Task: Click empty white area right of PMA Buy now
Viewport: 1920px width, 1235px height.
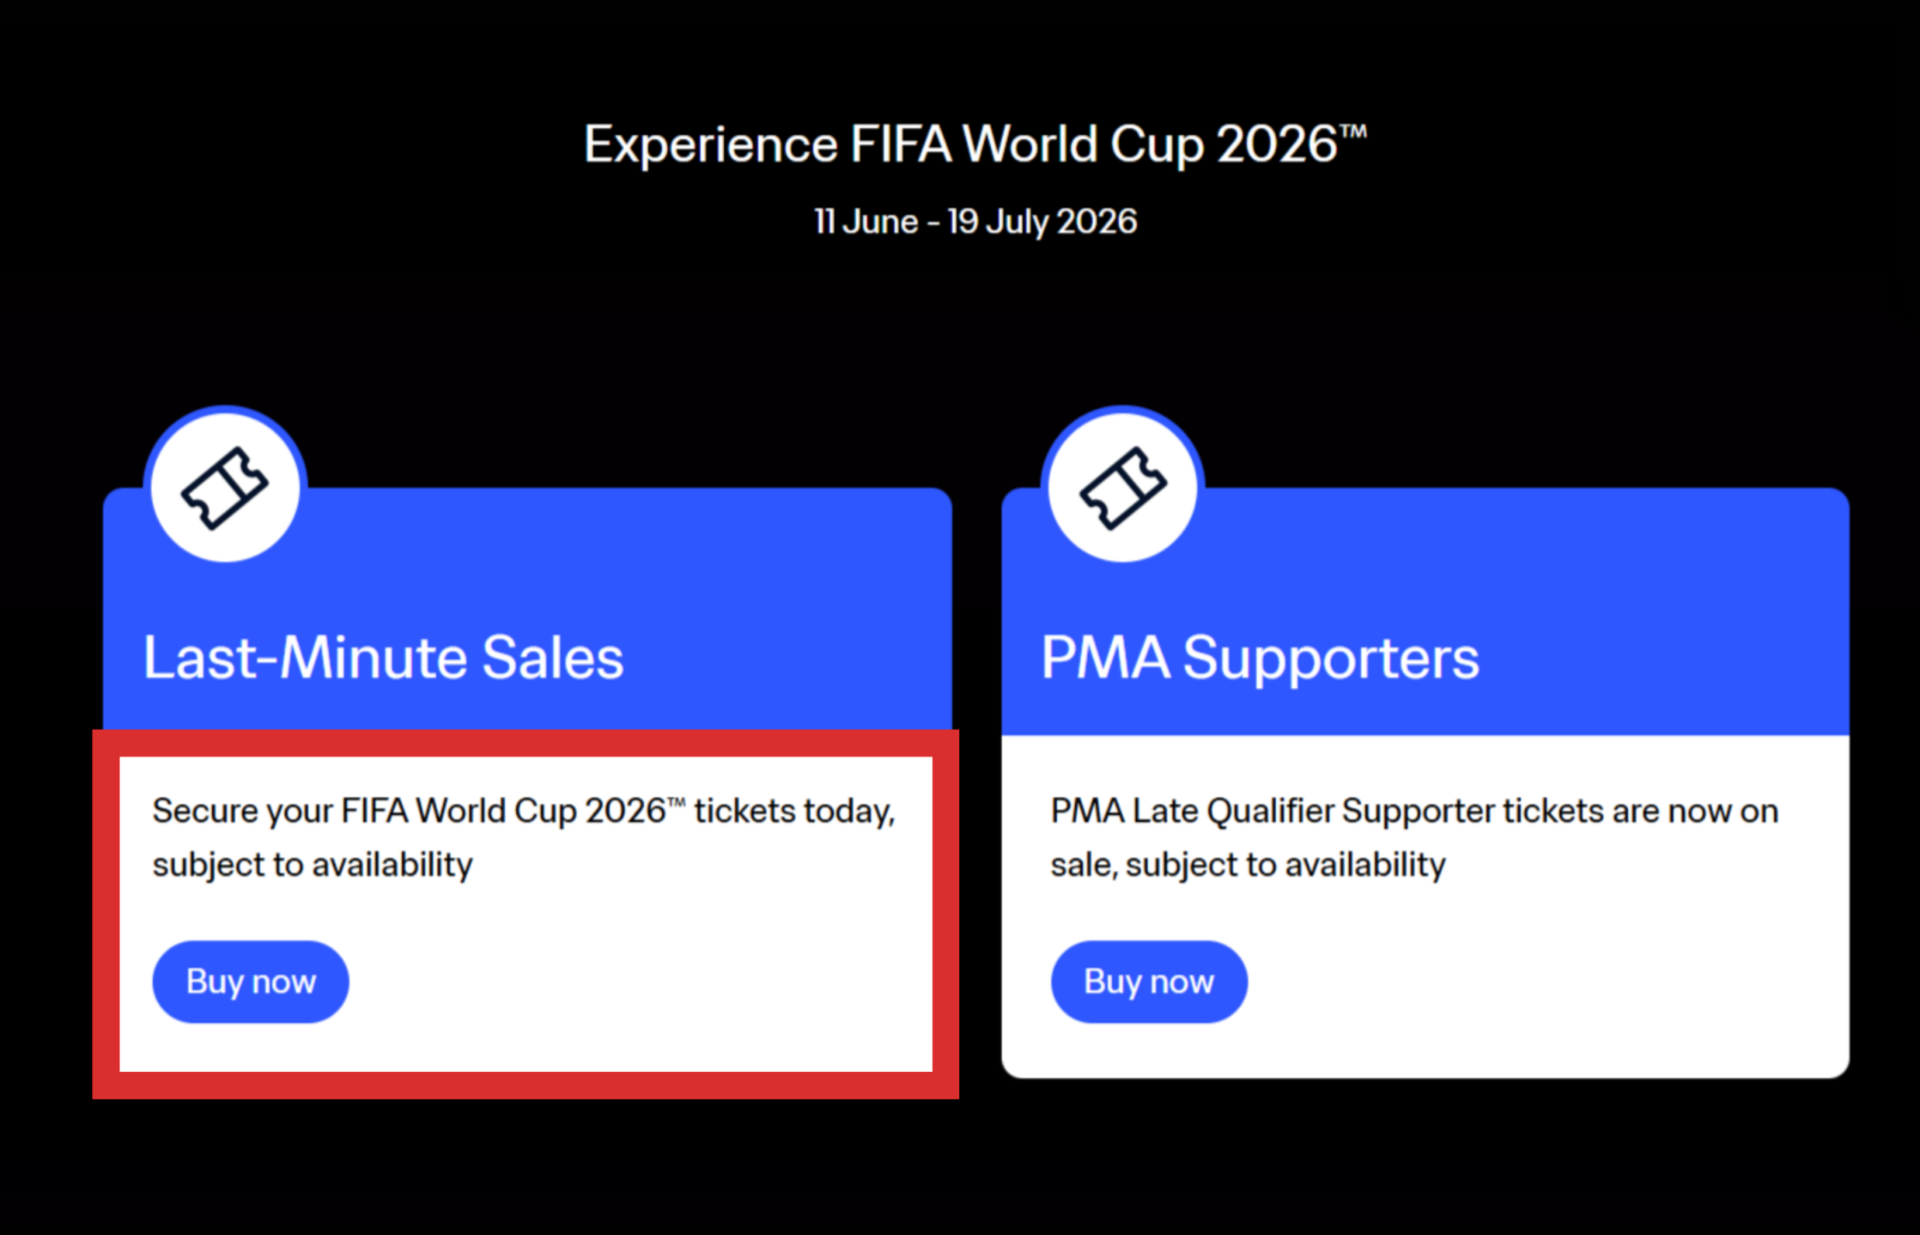Action: pyautogui.click(x=1546, y=982)
